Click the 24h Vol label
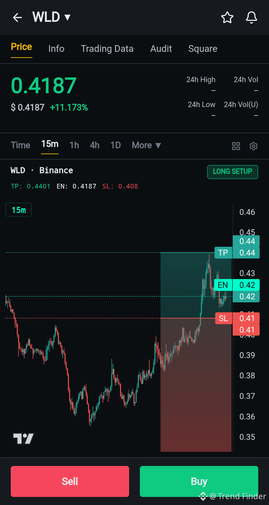The width and height of the screenshot is (269, 505). [246, 80]
